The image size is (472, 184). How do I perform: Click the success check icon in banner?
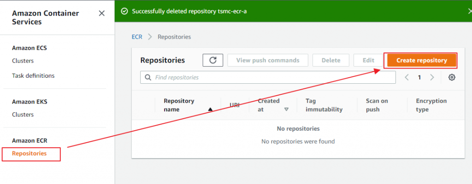point(124,11)
